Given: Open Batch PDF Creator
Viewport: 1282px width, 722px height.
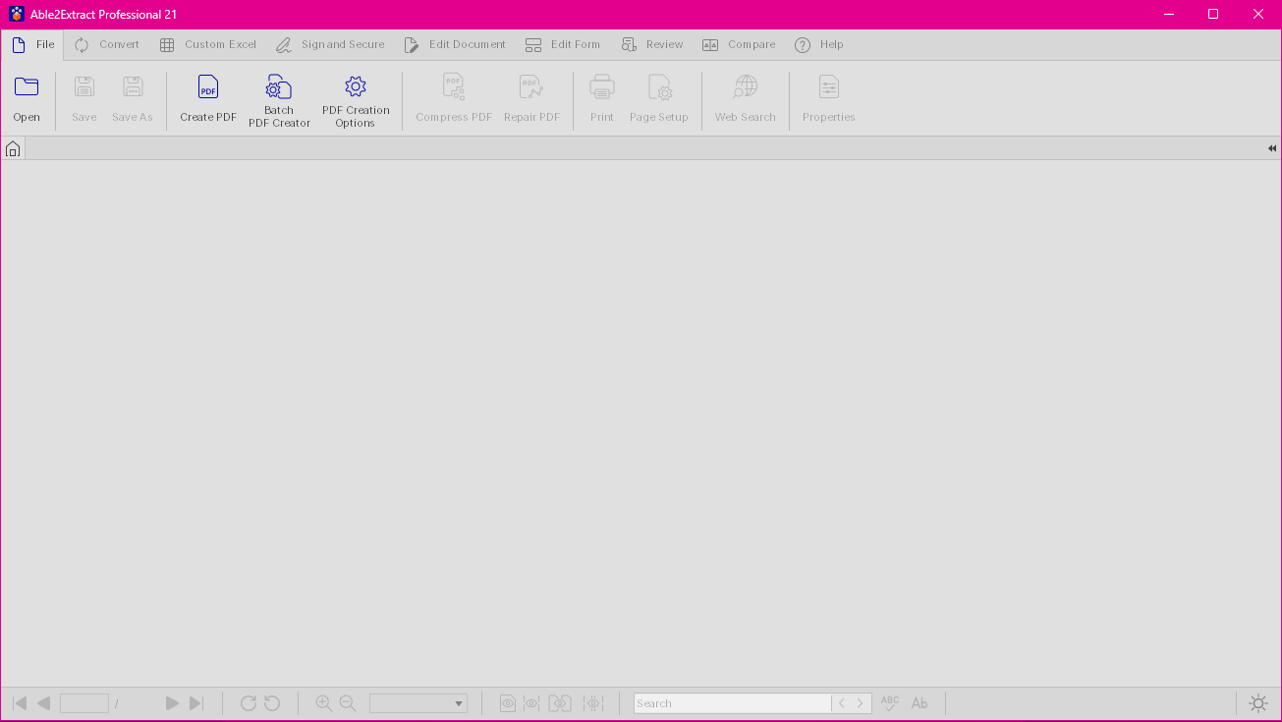Looking at the screenshot, I should [279, 87].
